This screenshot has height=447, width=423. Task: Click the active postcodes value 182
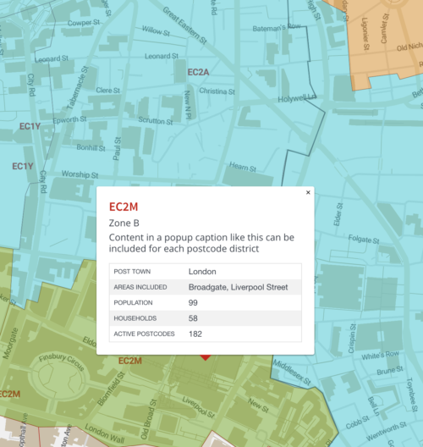tap(195, 334)
